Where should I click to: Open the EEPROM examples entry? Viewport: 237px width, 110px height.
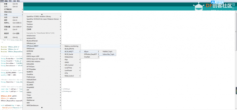tap(42, 51)
